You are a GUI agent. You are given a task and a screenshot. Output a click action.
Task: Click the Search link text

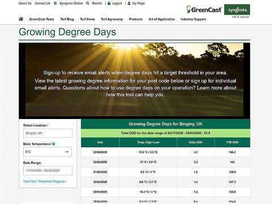point(97,3)
